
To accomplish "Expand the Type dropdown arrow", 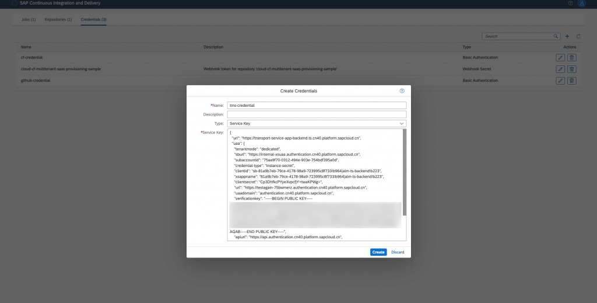I will pos(402,124).
